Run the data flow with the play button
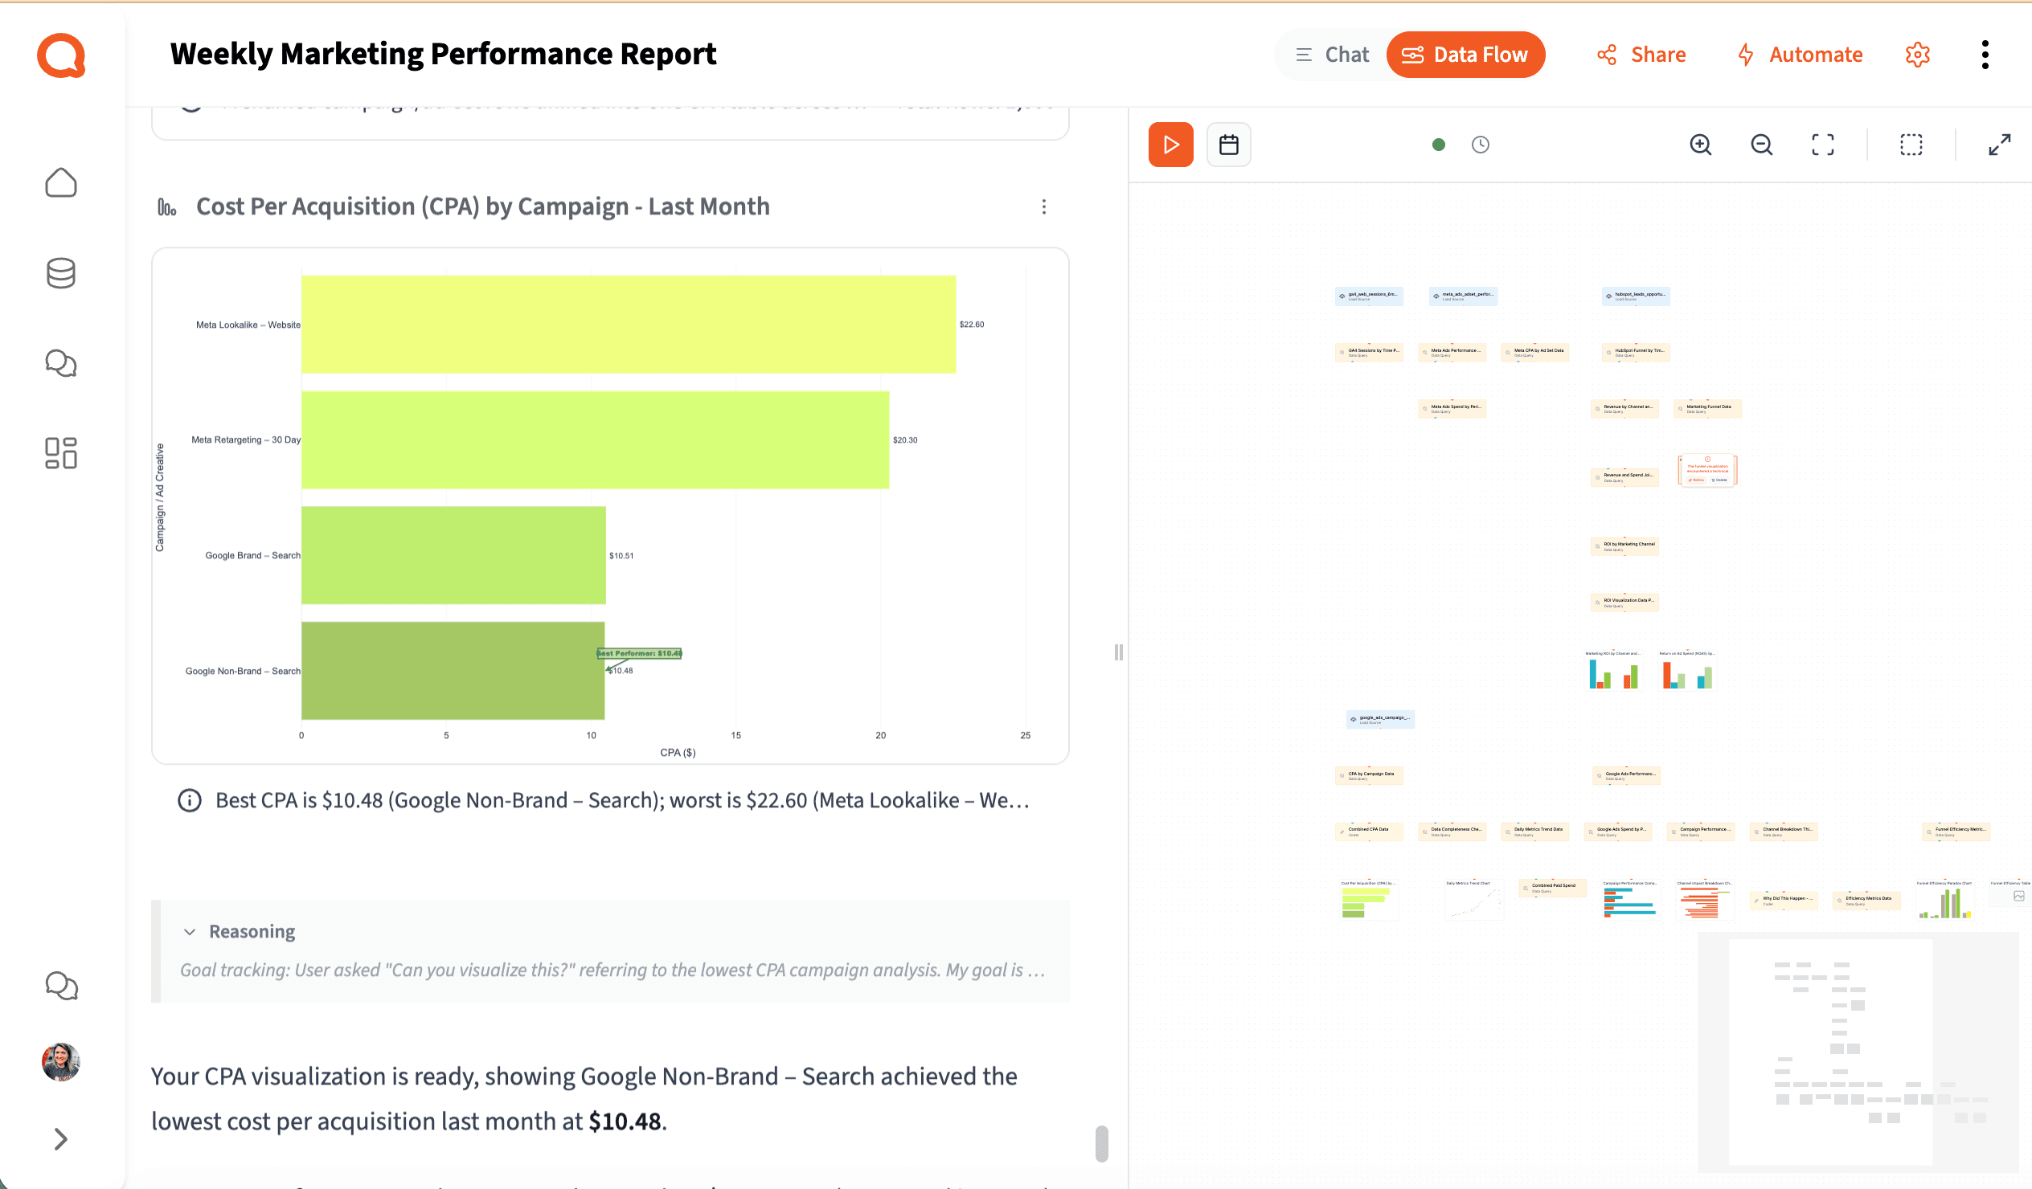Screen dimensions: 2032x1189 click(1171, 145)
